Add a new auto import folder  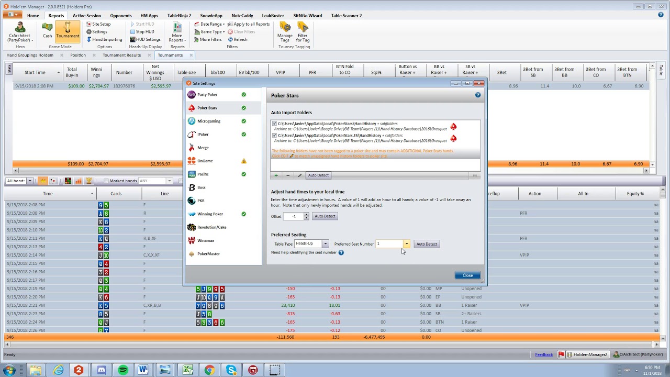(276, 175)
